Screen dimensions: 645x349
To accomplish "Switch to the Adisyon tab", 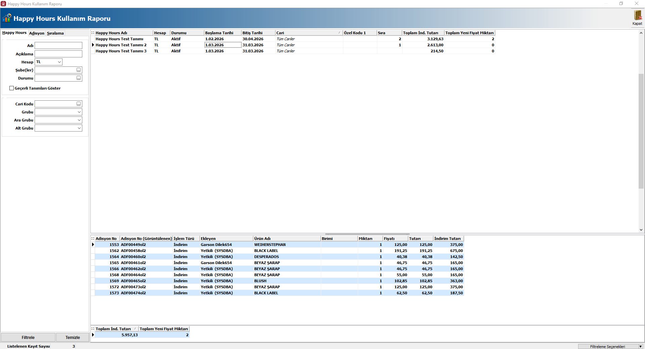I will click(x=37, y=33).
